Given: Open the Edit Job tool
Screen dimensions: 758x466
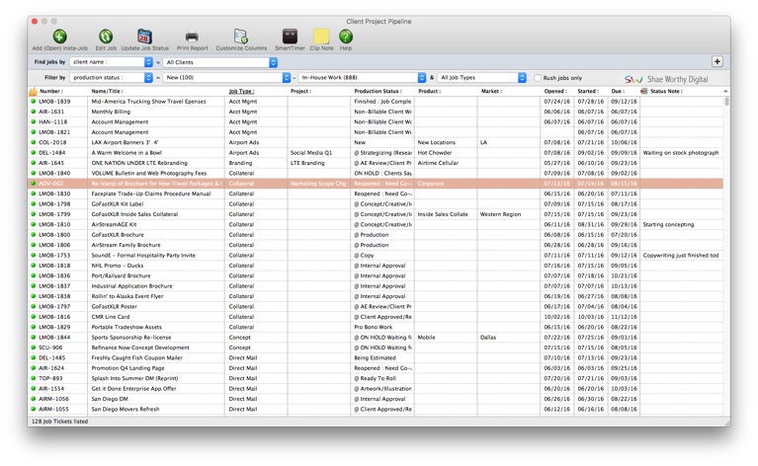Looking at the screenshot, I should (106, 37).
